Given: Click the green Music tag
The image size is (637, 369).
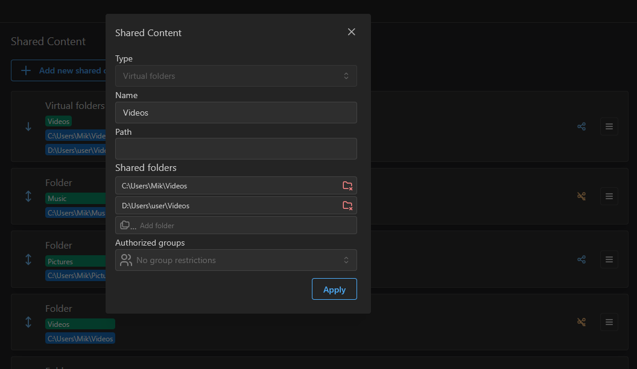Looking at the screenshot, I should (75, 198).
